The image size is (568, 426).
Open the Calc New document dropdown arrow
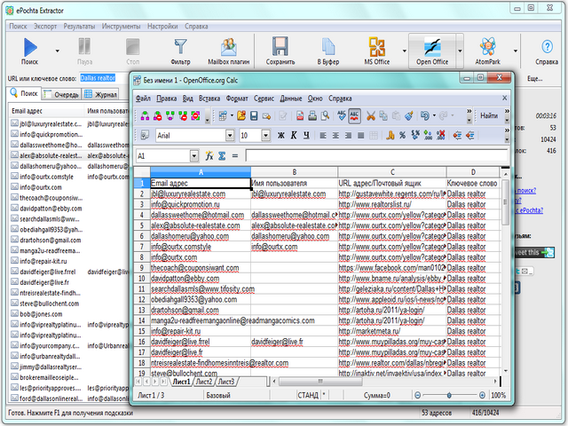[232, 116]
